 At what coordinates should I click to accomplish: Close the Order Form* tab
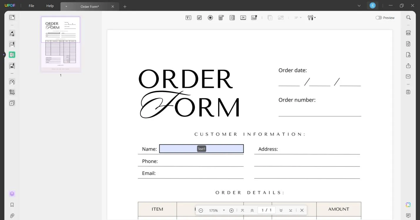(113, 6)
